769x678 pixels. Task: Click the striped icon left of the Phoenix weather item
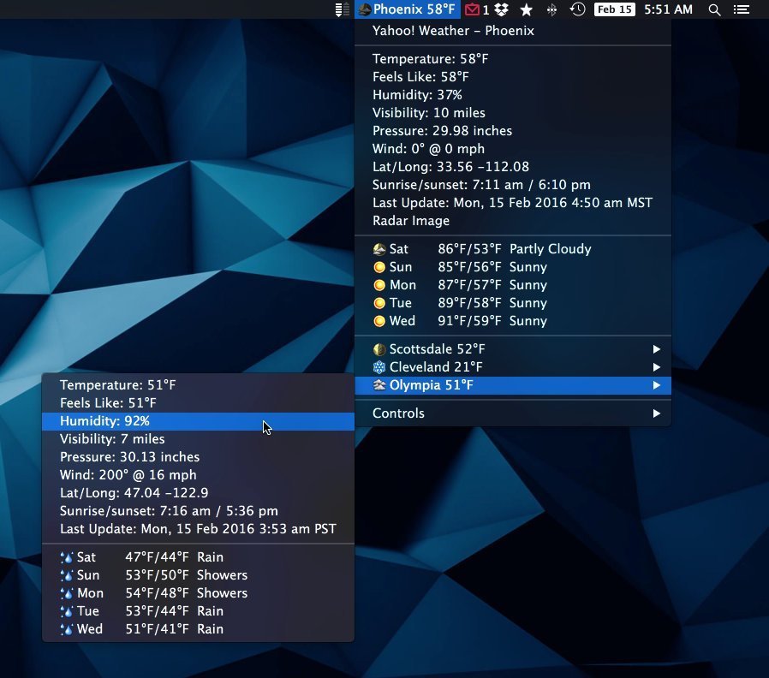(x=343, y=9)
